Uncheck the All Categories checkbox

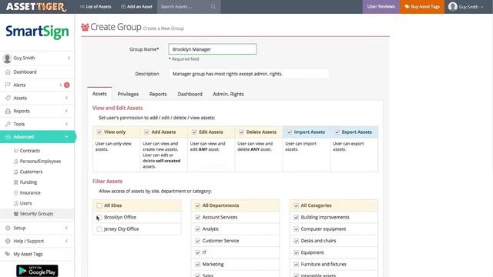click(x=296, y=205)
